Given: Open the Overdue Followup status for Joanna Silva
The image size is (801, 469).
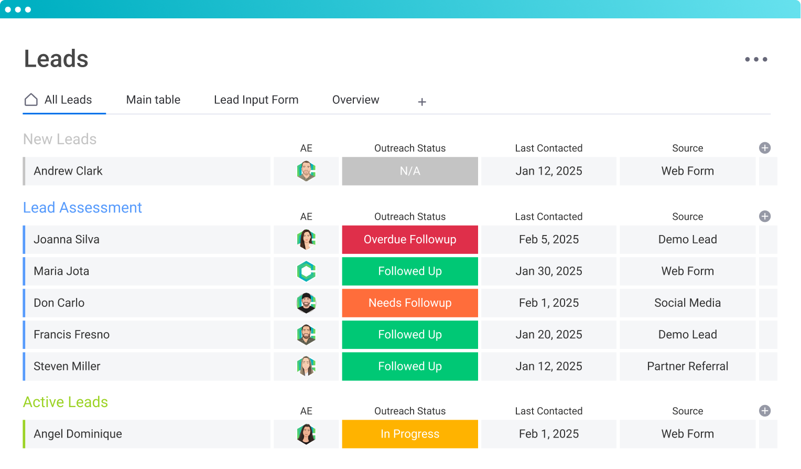Looking at the screenshot, I should [x=410, y=240].
